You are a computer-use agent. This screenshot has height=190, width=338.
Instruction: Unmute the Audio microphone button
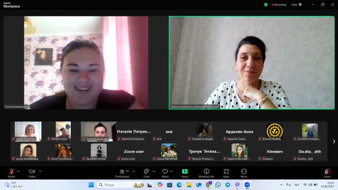[x=12, y=173]
